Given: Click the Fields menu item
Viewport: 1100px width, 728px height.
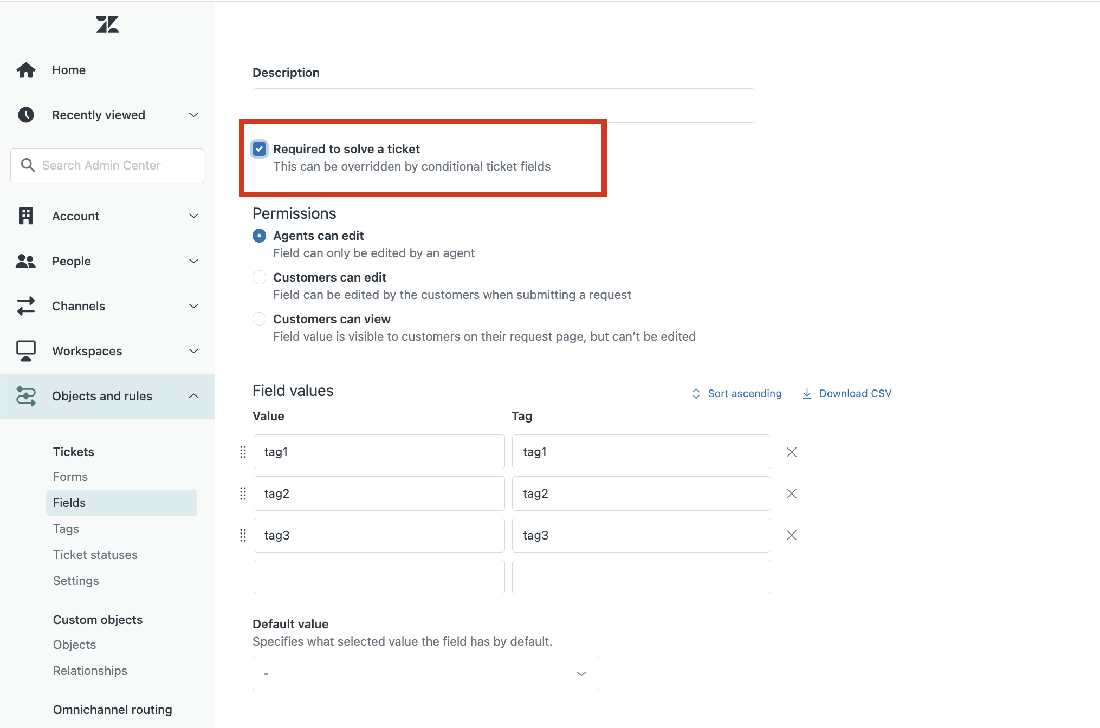Looking at the screenshot, I should [x=69, y=502].
